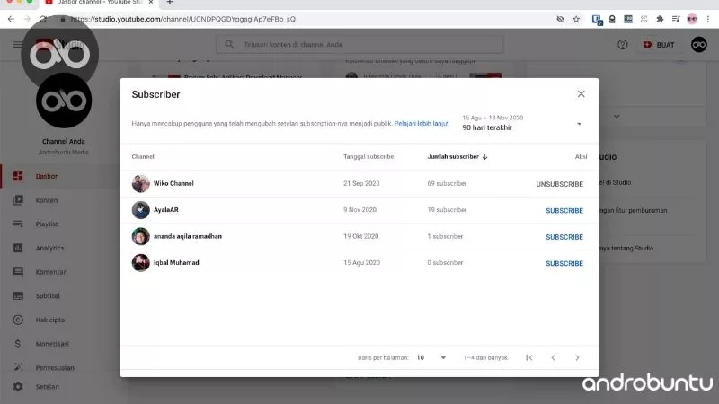Unsubscribe from Wiko Channel
719x404 pixels.
point(559,184)
